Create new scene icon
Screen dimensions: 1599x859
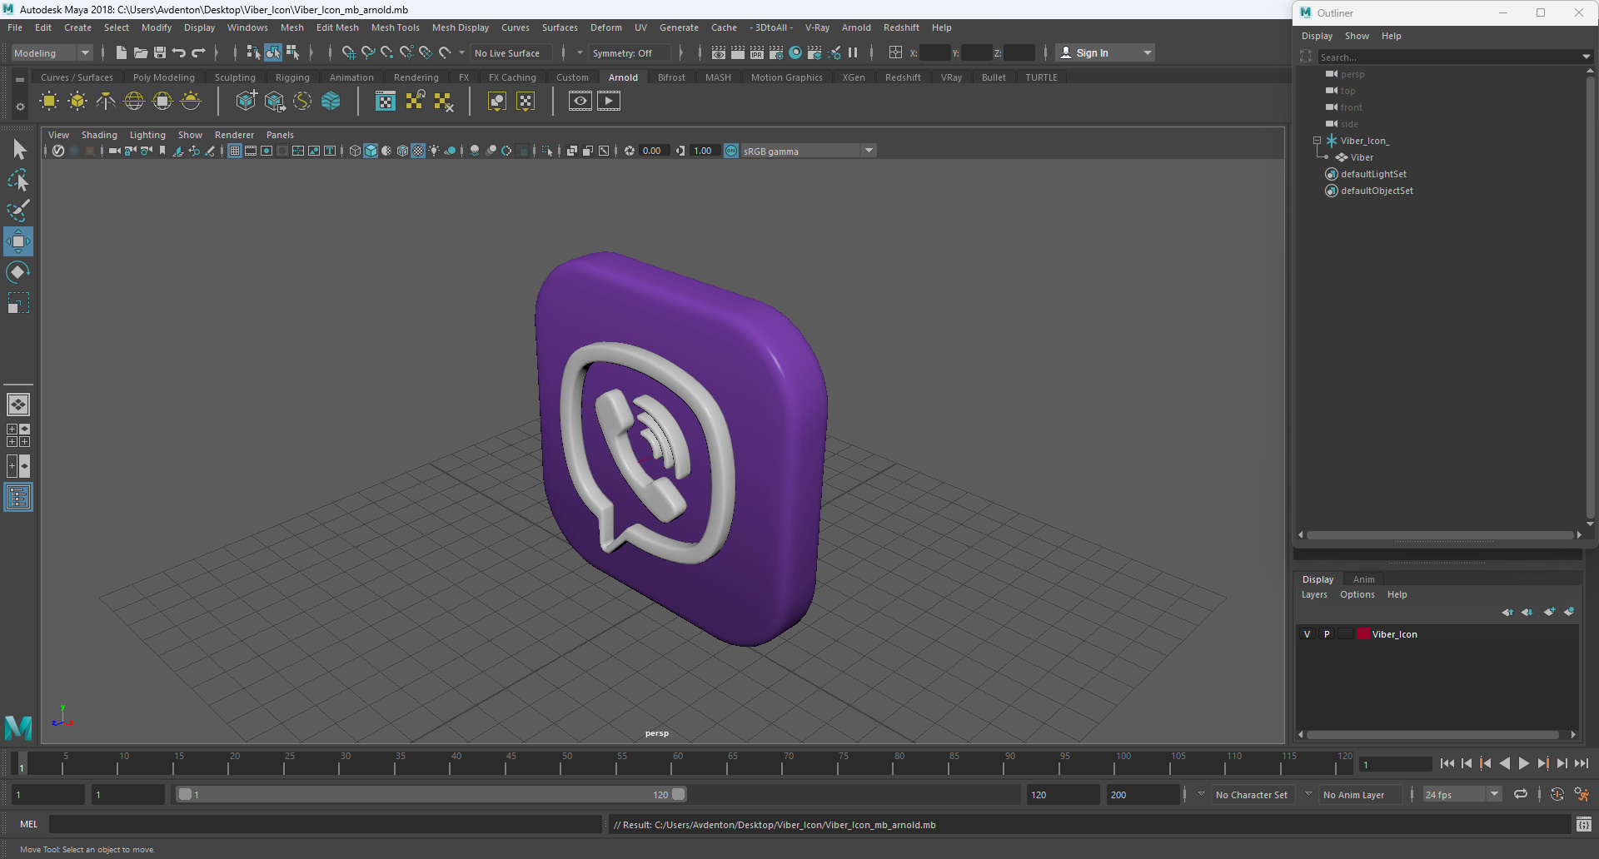point(122,52)
